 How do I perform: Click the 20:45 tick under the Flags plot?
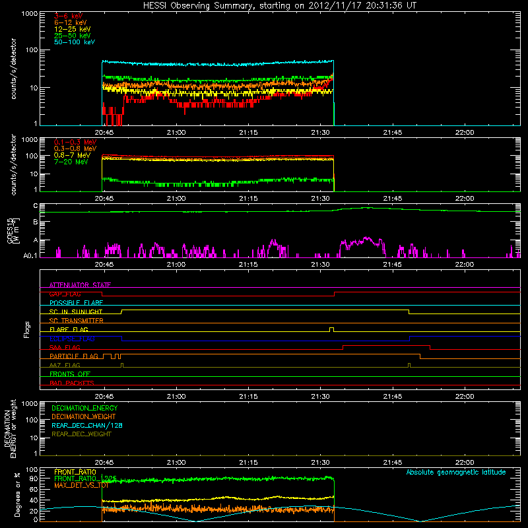pyautogui.click(x=104, y=397)
